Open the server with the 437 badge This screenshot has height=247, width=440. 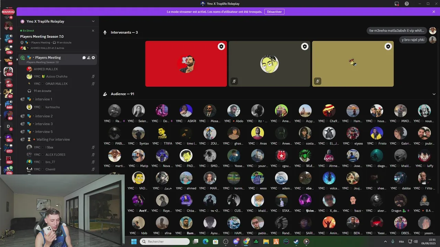8,159
